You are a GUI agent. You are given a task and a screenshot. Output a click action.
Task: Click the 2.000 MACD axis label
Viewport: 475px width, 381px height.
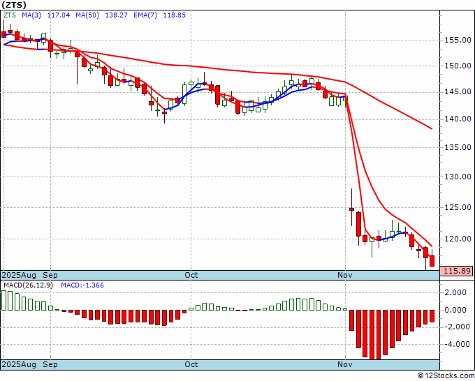(456, 292)
